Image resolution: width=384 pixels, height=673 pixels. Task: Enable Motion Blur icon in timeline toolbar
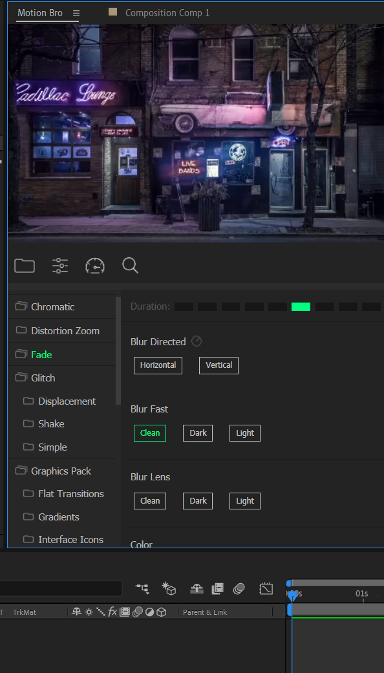click(239, 588)
